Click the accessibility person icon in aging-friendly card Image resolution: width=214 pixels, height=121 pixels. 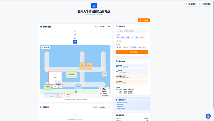116,100
